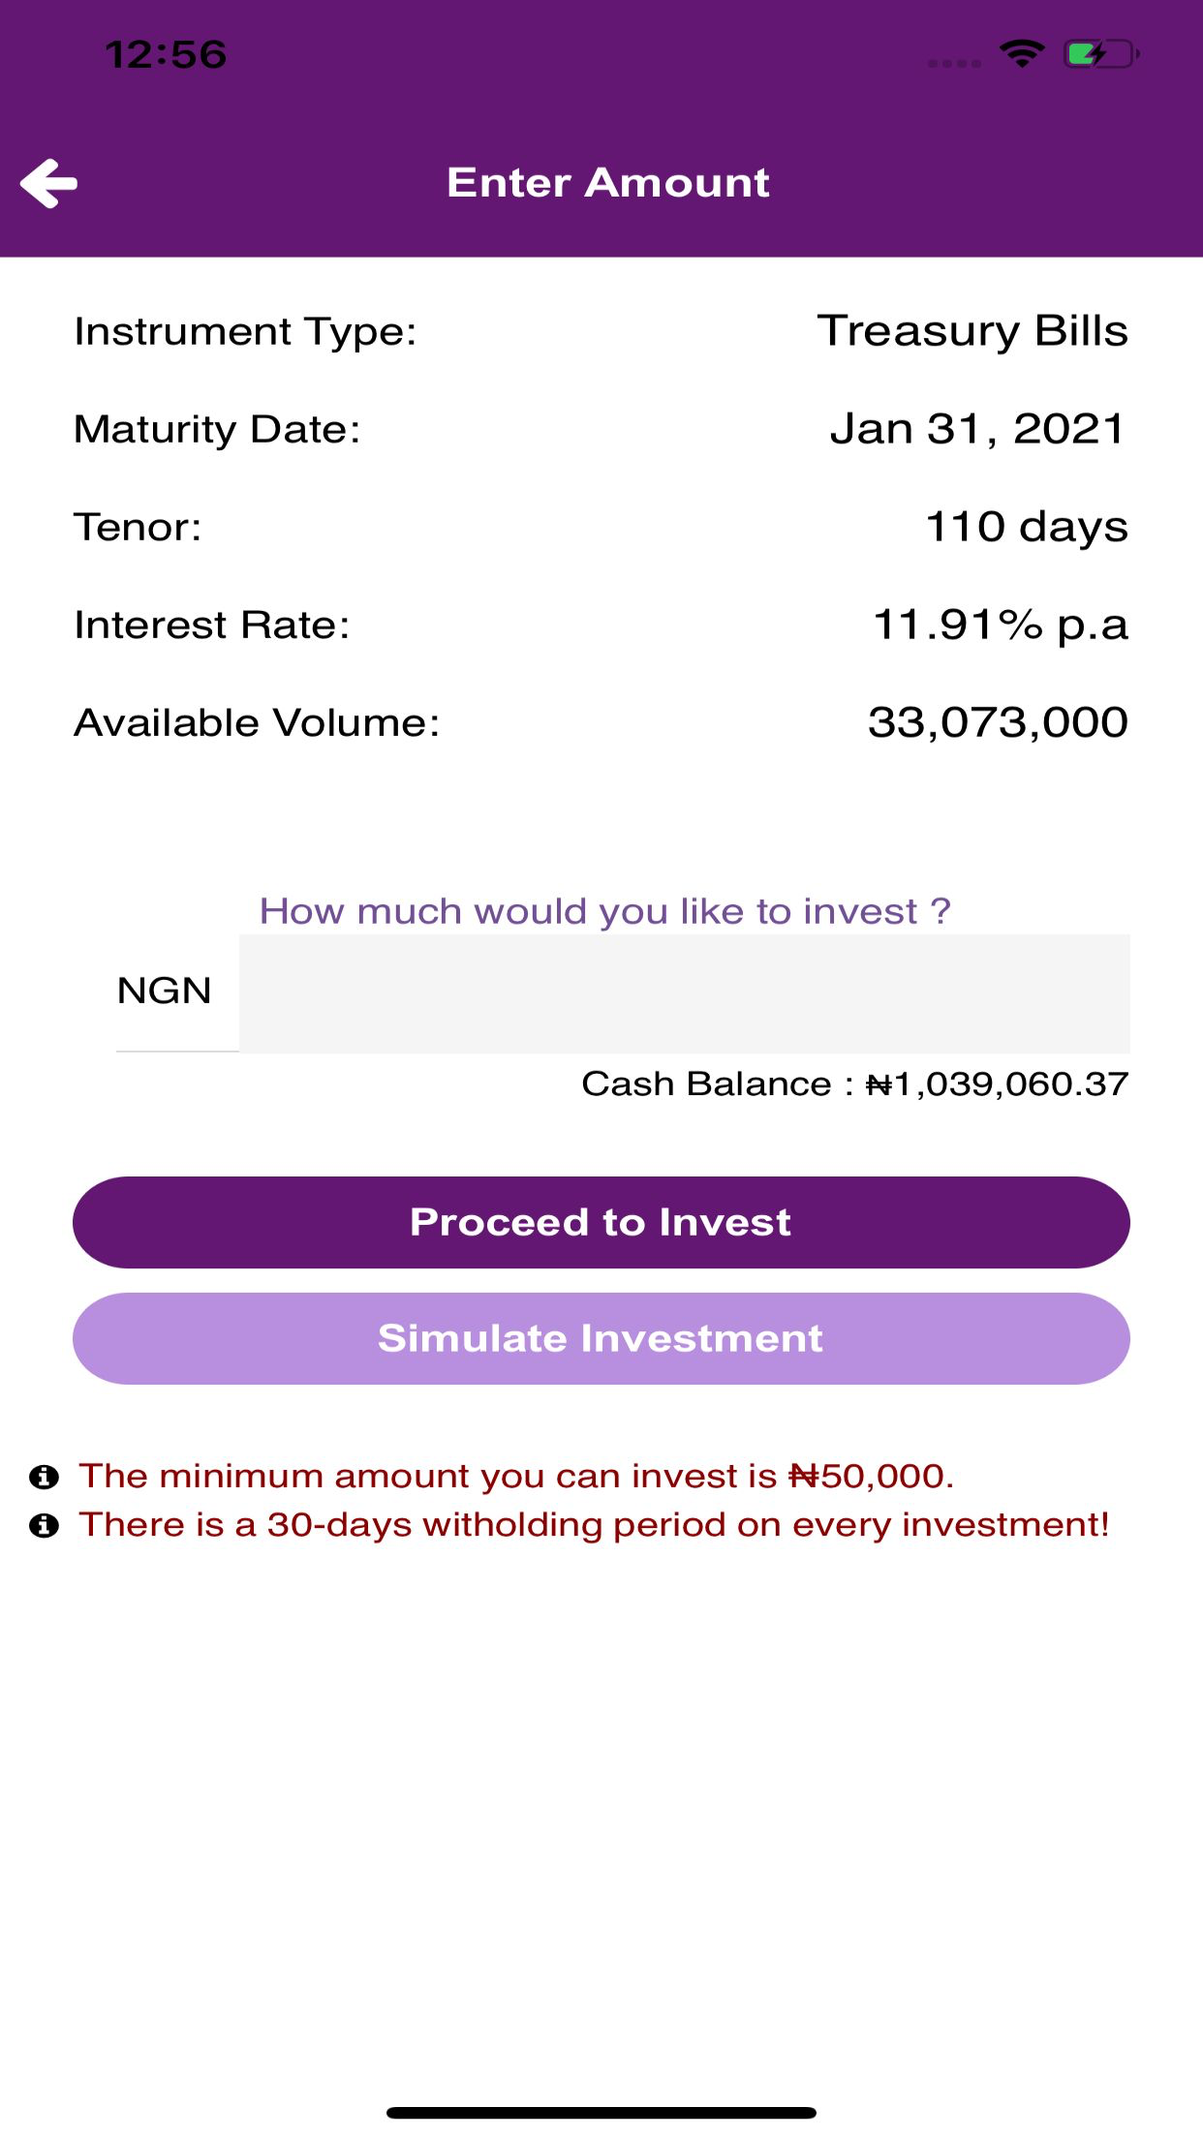The width and height of the screenshot is (1203, 2138).
Task: Click the Wi-Fi status icon
Action: [x=1022, y=54]
